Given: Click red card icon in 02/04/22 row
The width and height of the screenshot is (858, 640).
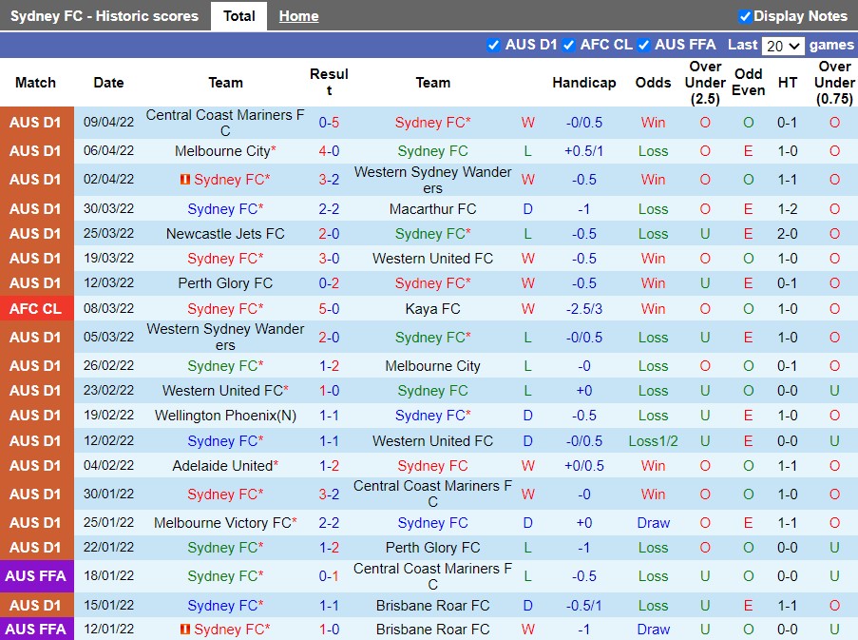Looking at the screenshot, I should pyautogui.click(x=185, y=180).
